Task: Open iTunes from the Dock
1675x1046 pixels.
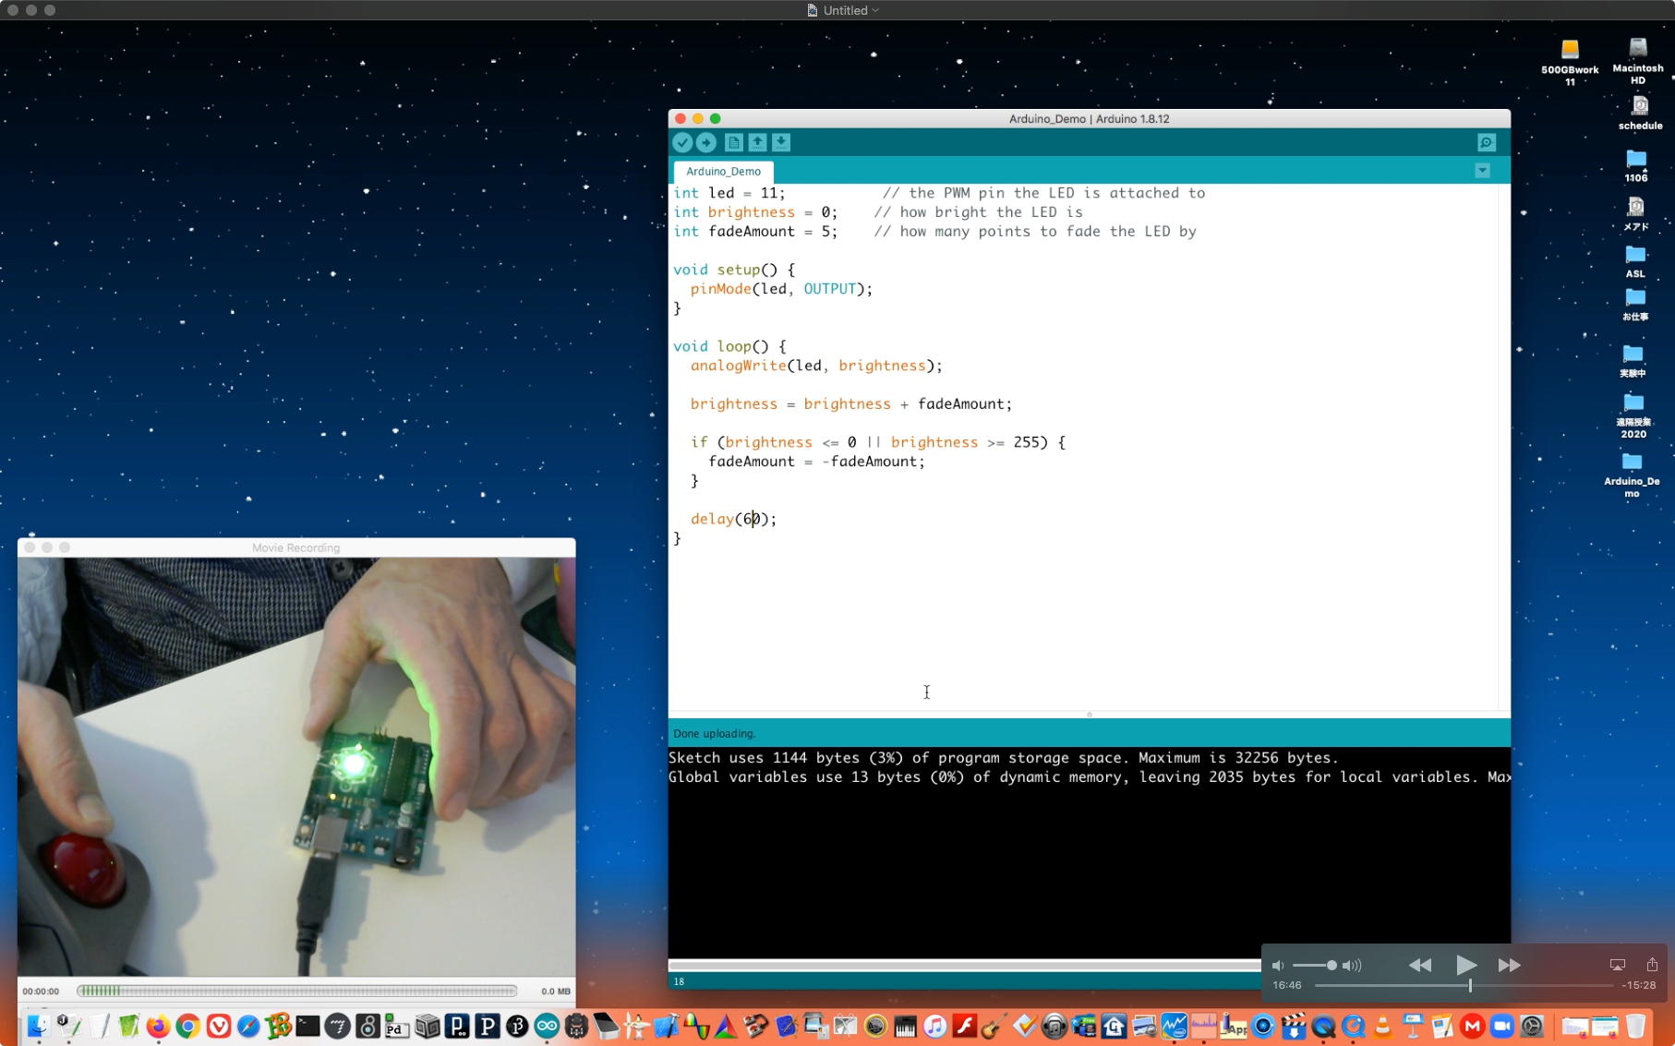Action: coord(934,1026)
